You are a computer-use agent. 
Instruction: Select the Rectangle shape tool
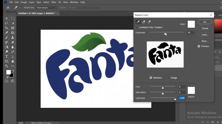7,61
